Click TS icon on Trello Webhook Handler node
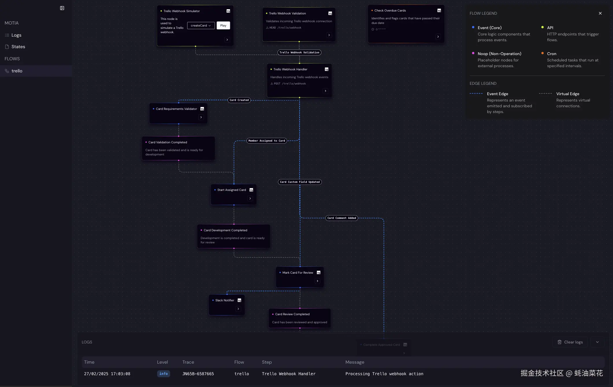The height and width of the screenshot is (387, 613). (x=327, y=69)
